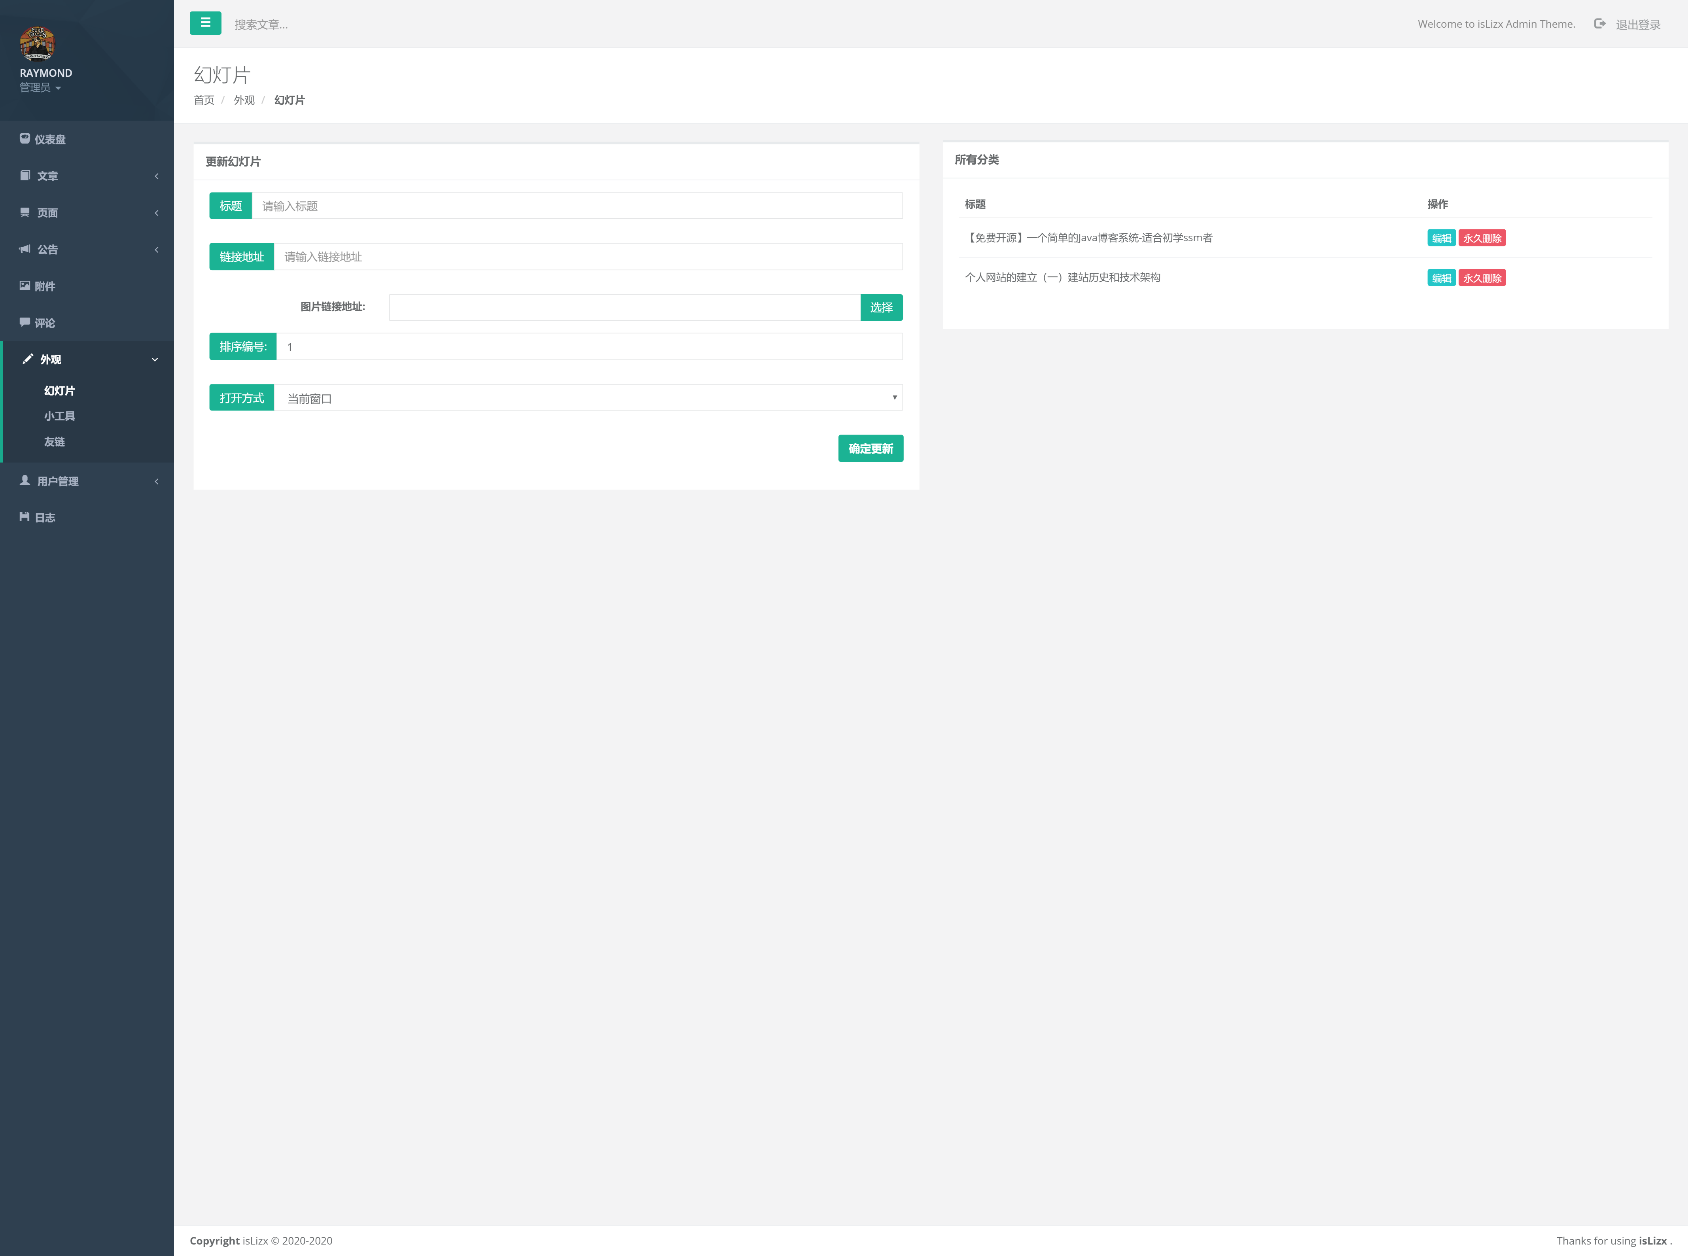This screenshot has height=1256, width=1688.
Task: Click the save disk icon beside 日志
Action: click(x=25, y=517)
